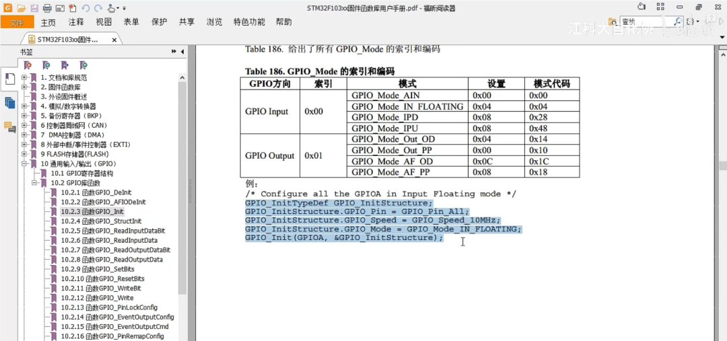Open the quick access toolbar customize dropdown
727x341 pixels.
click(125, 8)
